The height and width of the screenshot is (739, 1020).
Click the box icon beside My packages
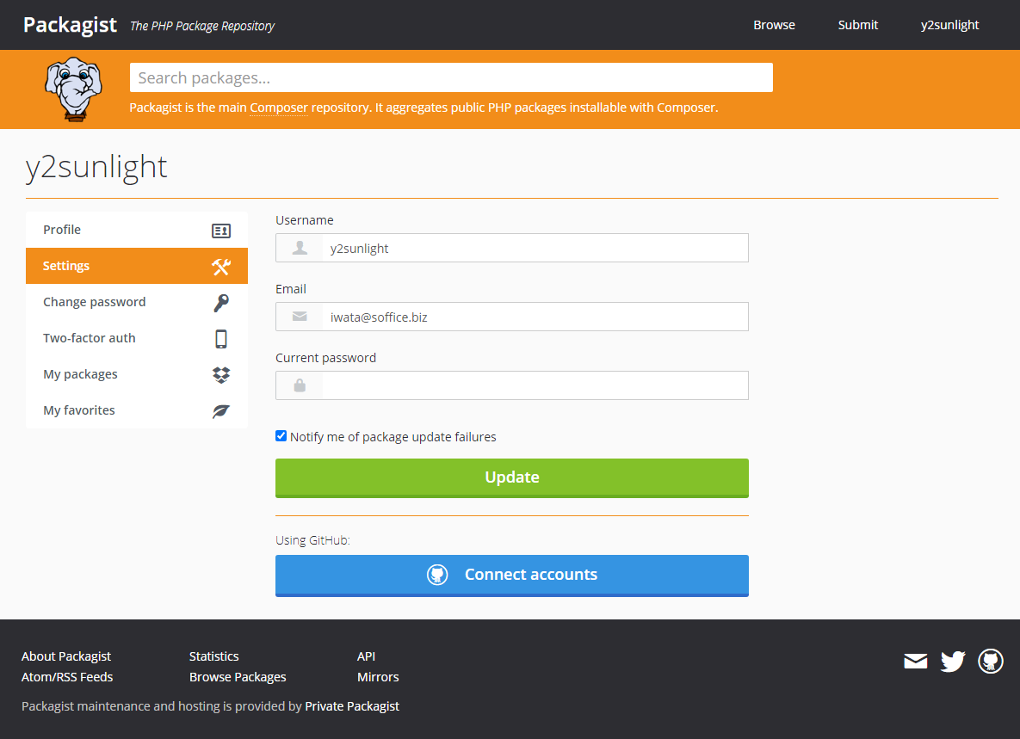(221, 375)
